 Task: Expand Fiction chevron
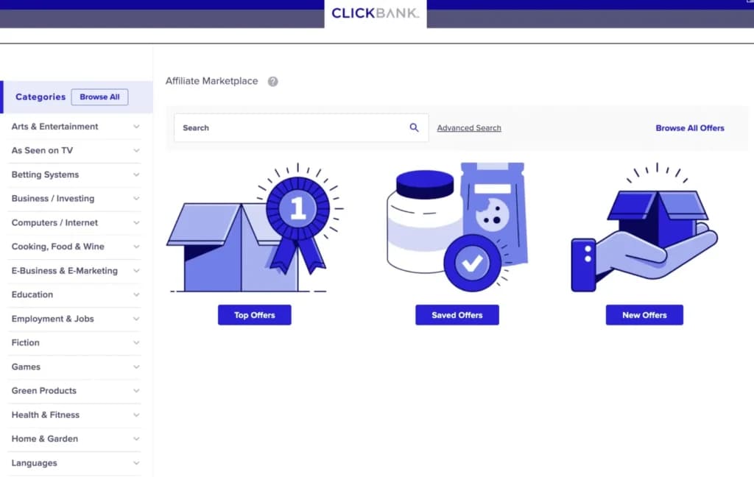click(136, 343)
